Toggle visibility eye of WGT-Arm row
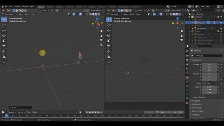The height and width of the screenshot is (126, 224). click(221, 34)
